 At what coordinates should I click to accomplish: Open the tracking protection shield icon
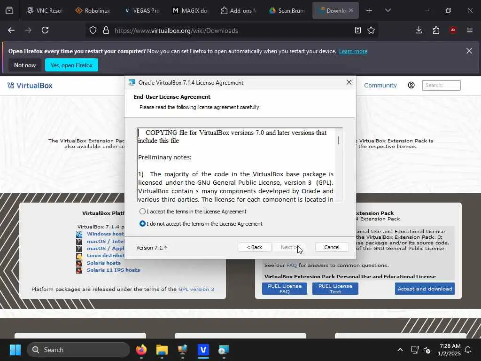tap(93, 31)
